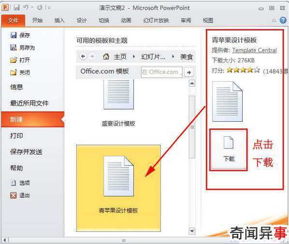Click the fourth rating star
This screenshot has width=289, height=244.
[x=250, y=70]
